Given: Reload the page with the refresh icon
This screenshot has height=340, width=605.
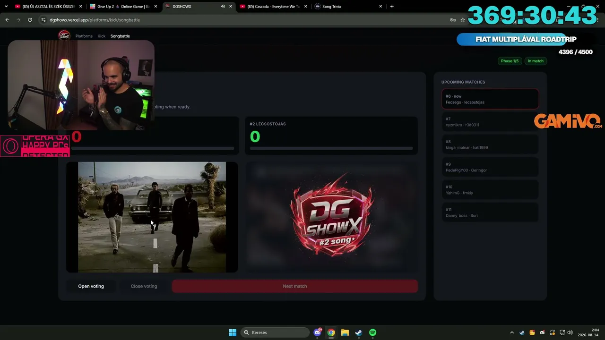Looking at the screenshot, I should [30, 20].
